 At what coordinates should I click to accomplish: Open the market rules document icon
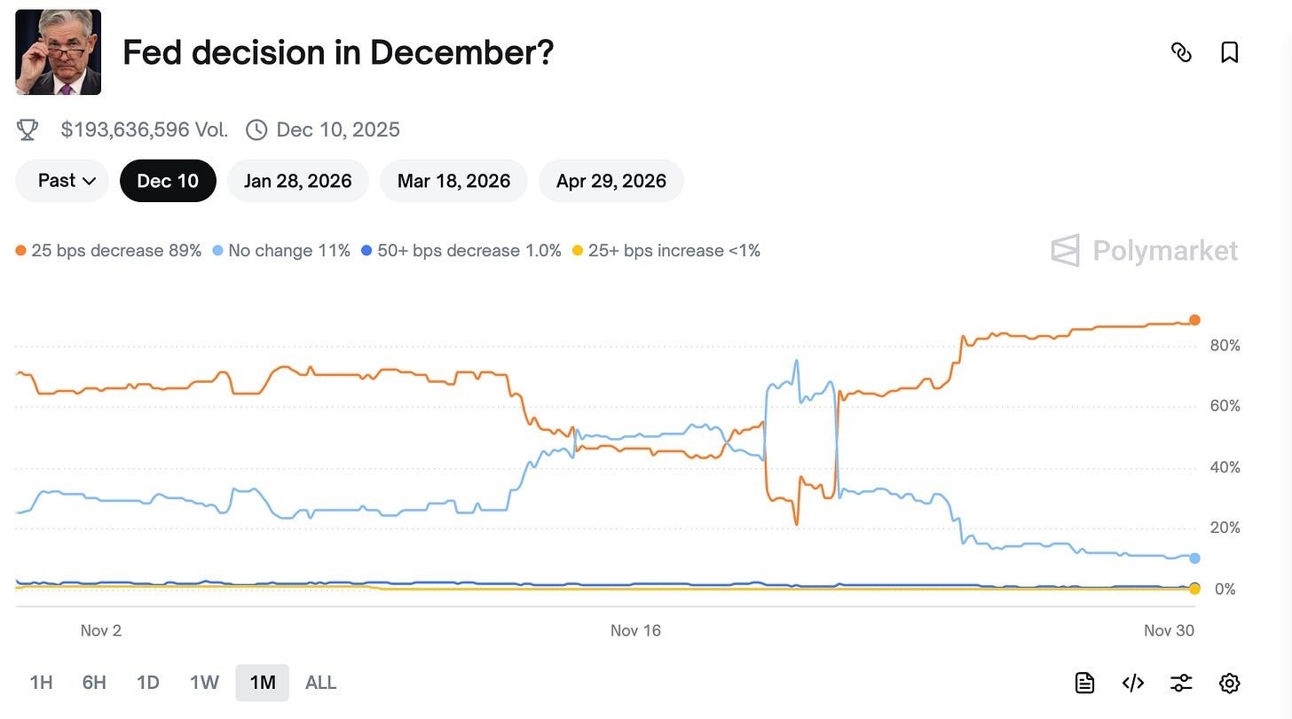[x=1083, y=682]
